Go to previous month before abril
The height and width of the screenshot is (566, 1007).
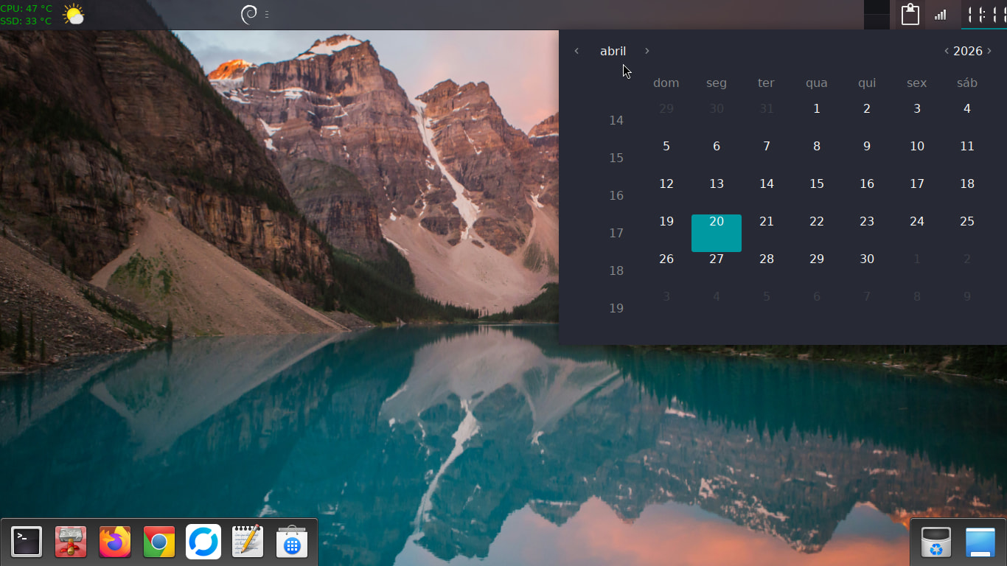tap(576, 51)
